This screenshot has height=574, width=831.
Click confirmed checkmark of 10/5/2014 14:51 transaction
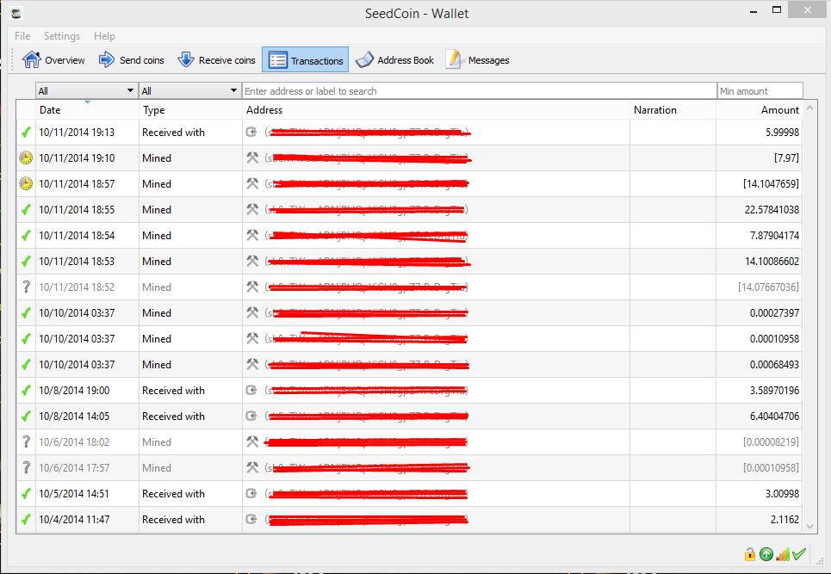(x=26, y=493)
